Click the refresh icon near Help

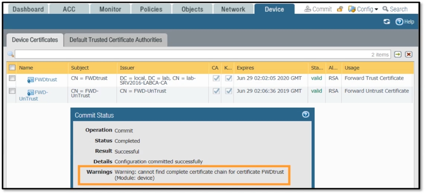(387, 22)
